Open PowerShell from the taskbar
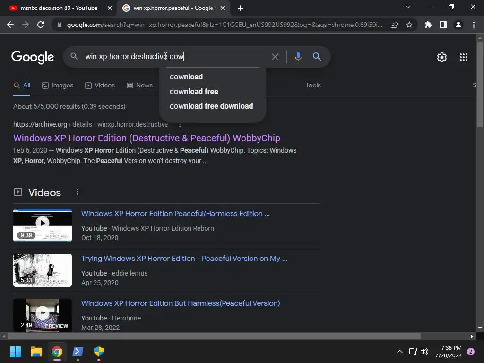 [x=78, y=352]
